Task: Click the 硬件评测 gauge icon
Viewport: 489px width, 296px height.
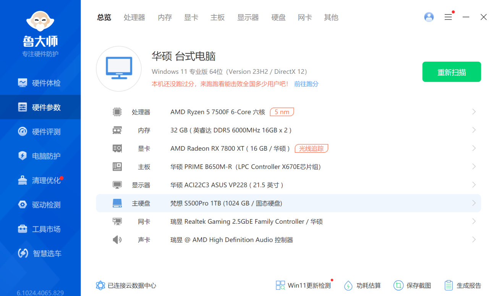Action: click(23, 132)
